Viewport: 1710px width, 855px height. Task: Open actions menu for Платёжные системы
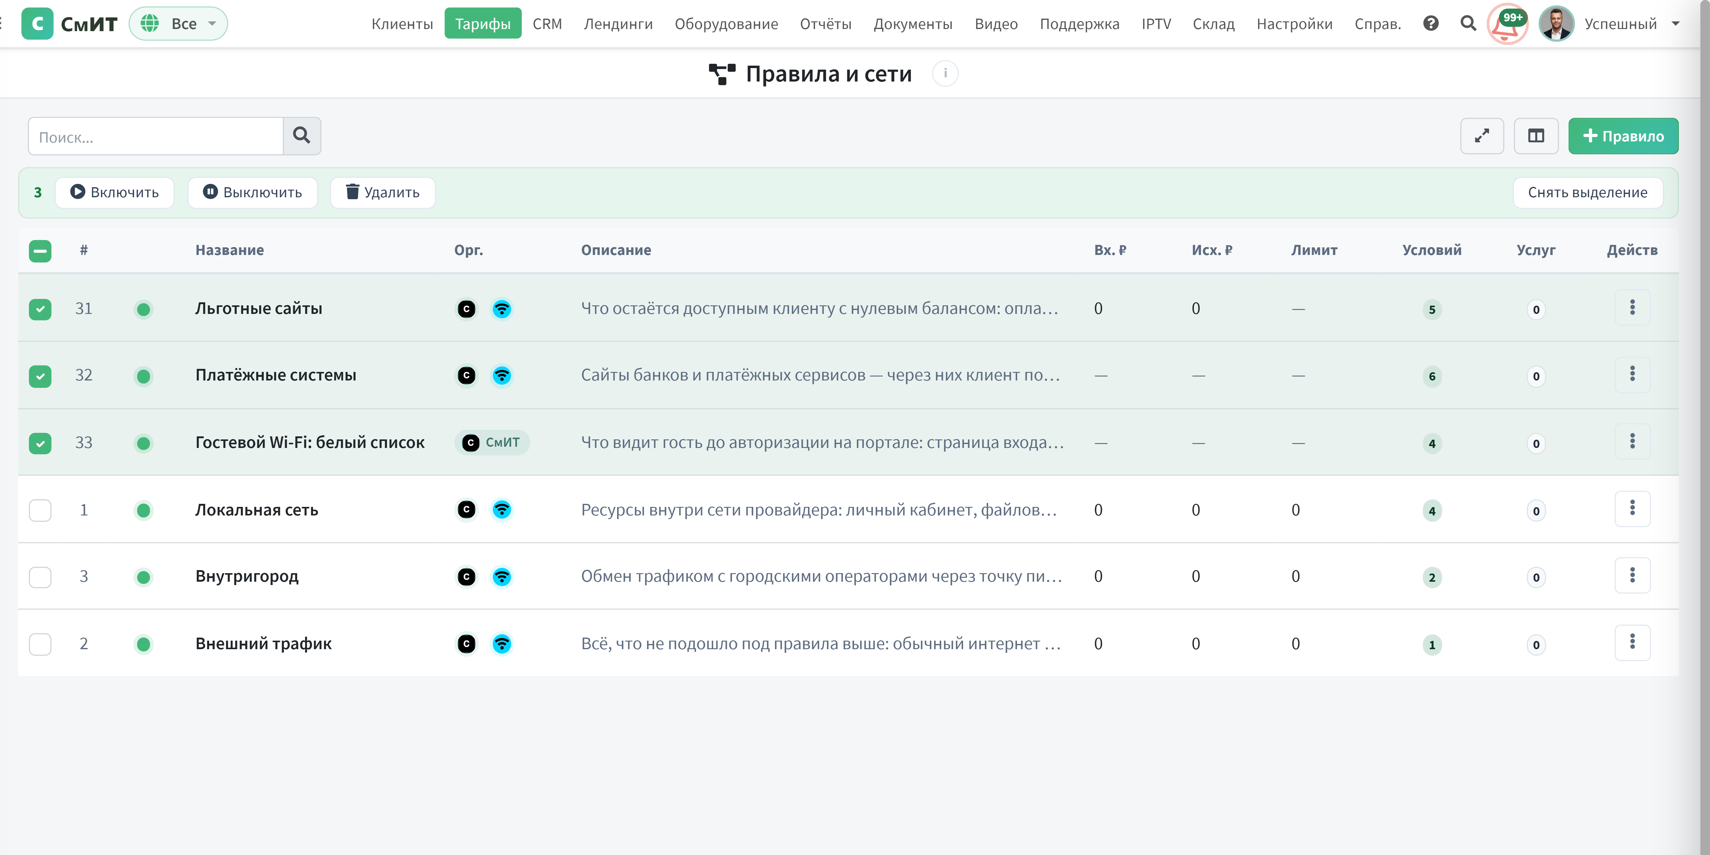(x=1632, y=374)
